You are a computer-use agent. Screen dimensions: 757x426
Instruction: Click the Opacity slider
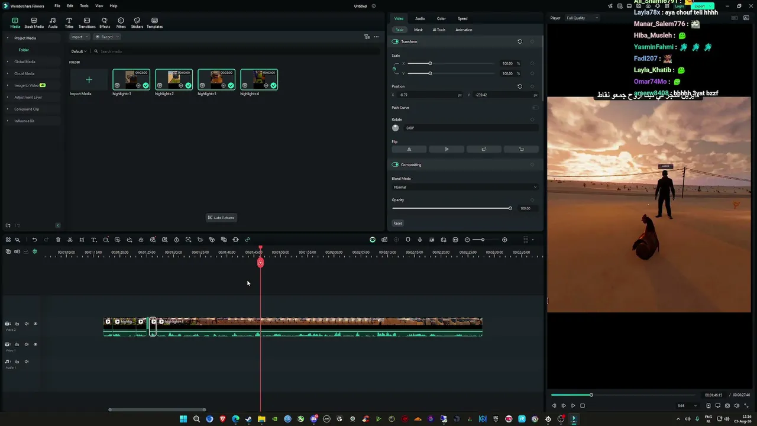[452, 208]
